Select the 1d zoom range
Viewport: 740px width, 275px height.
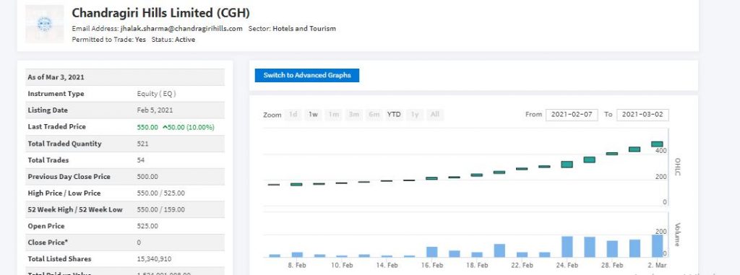tap(293, 114)
